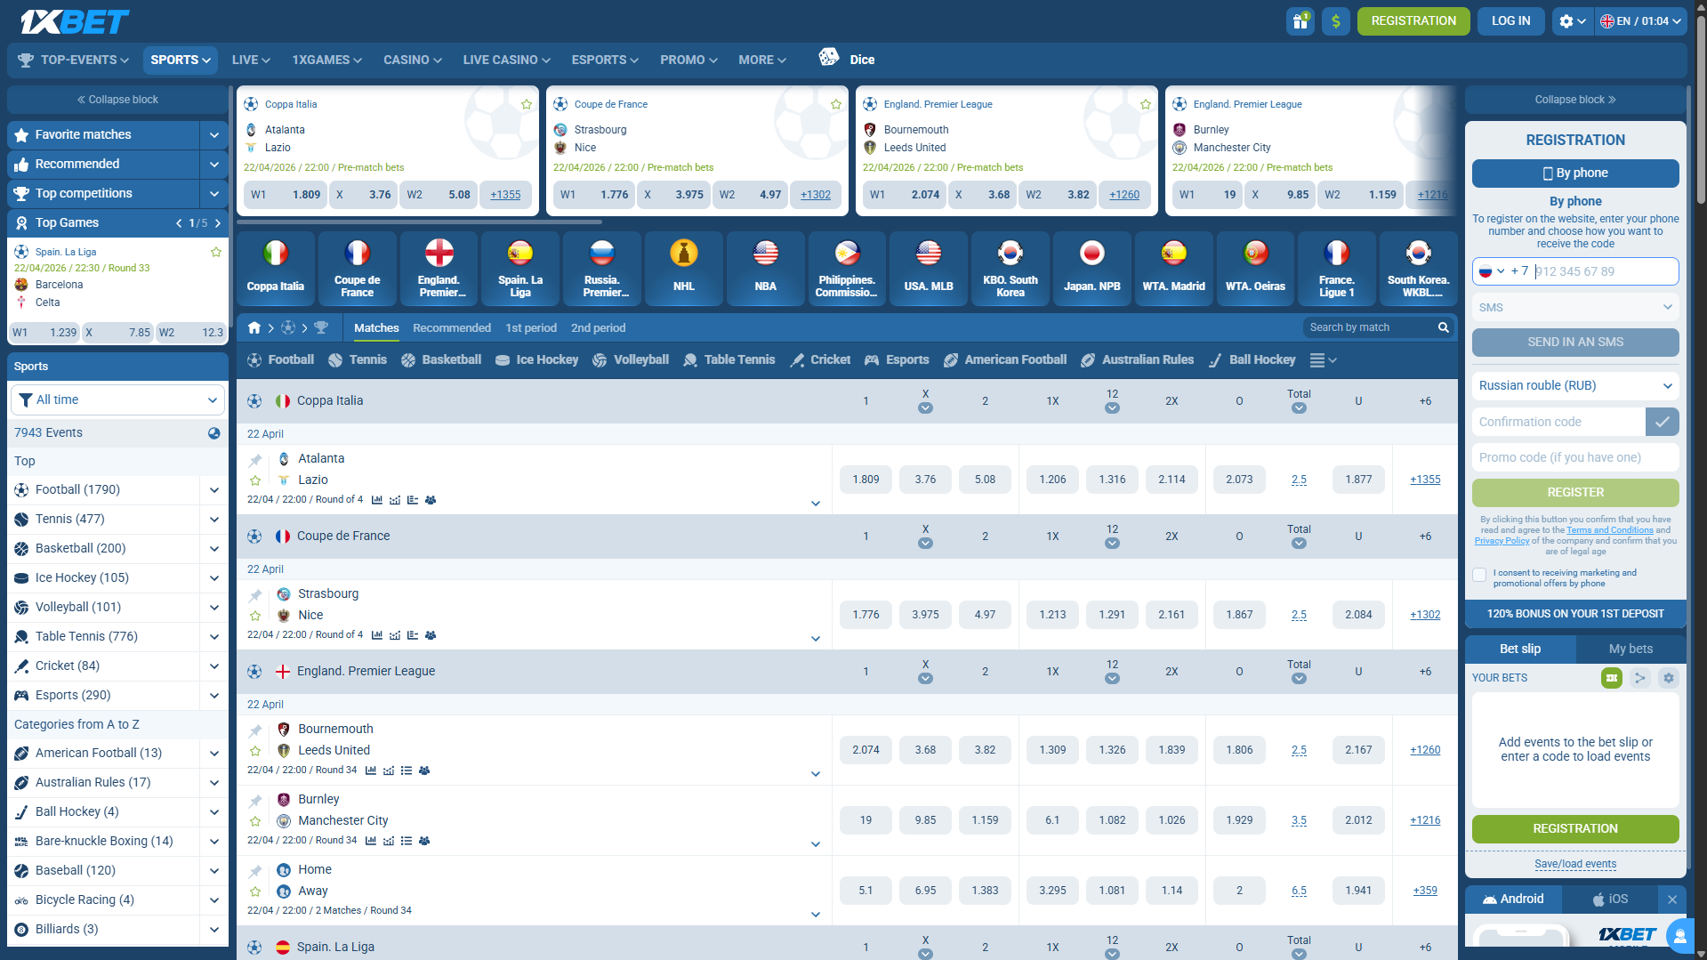Open the settings gear in header

(1572, 21)
